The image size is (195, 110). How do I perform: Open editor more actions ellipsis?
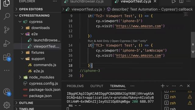(x=188, y=1)
